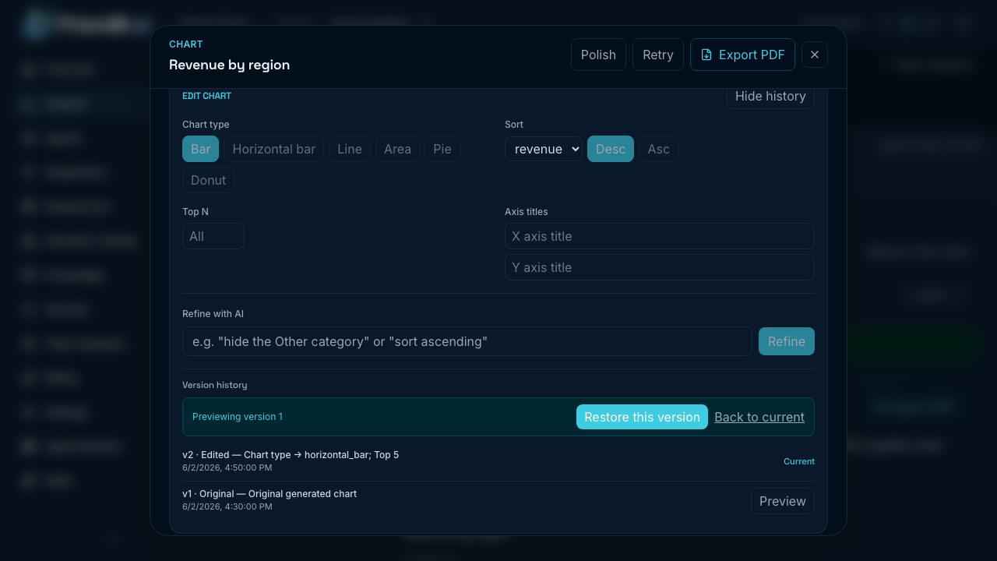997x561 pixels.
Task: Click the X axis title field
Action: 660,236
